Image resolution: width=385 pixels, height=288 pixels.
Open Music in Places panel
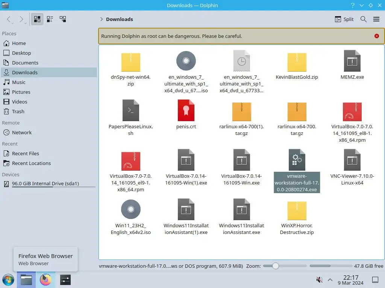click(x=49, y=82)
